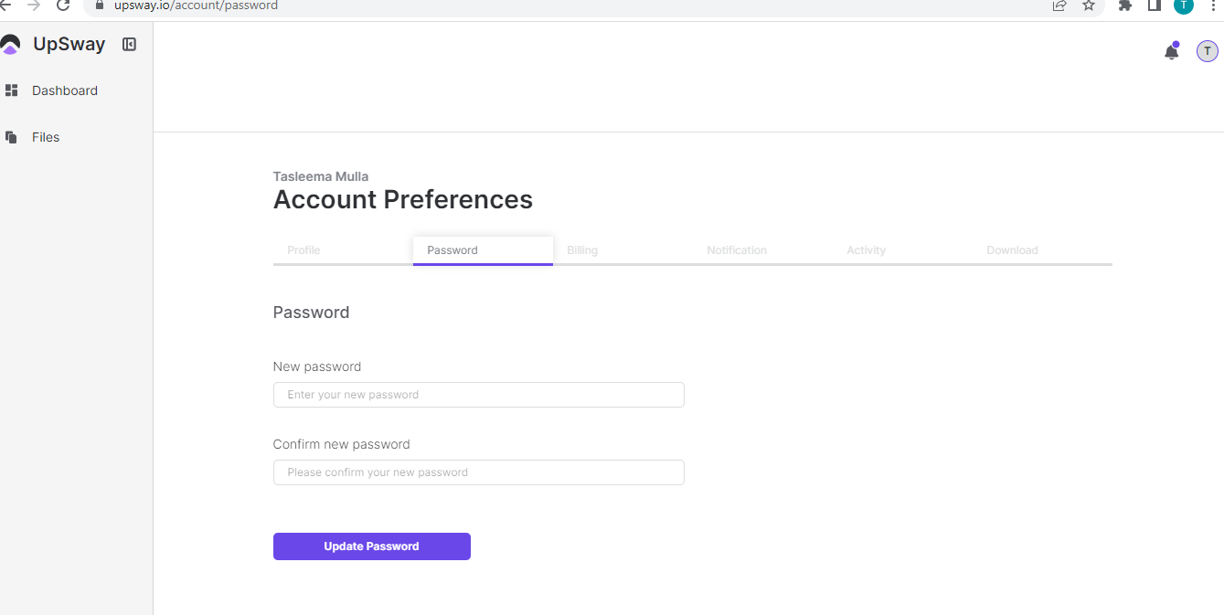Reload the page in browser
Image resolution: width=1224 pixels, height=615 pixels.
point(63,5)
